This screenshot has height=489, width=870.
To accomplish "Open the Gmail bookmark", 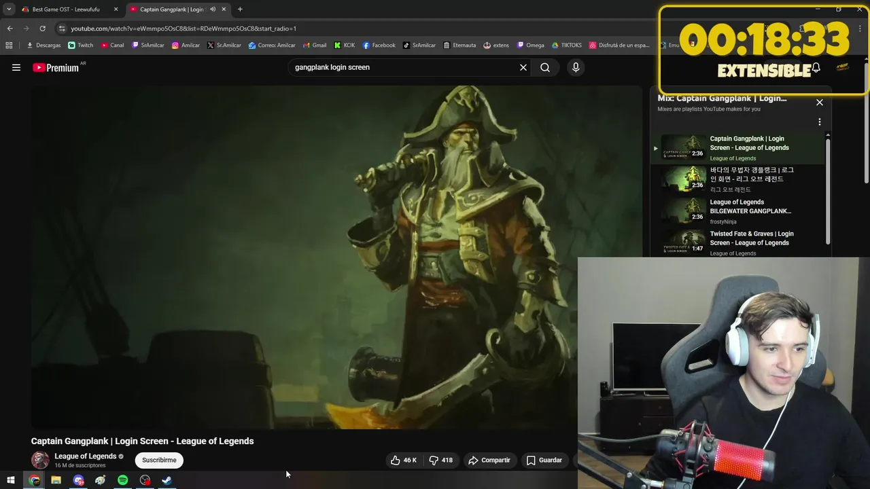I will point(314,46).
